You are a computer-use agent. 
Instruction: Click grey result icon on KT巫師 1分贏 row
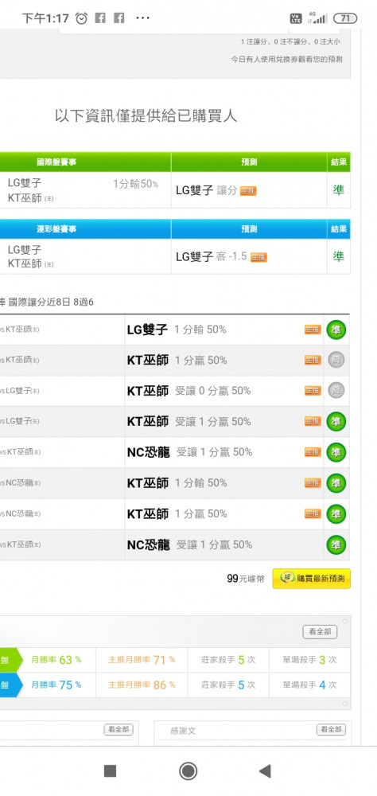336,360
